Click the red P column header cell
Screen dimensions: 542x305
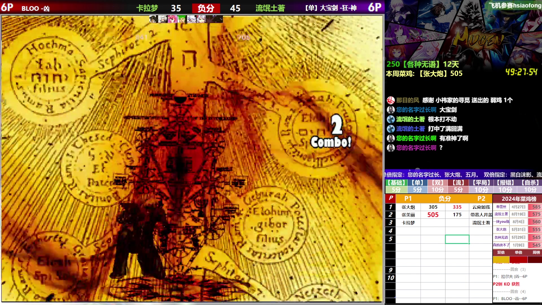pyautogui.click(x=391, y=199)
